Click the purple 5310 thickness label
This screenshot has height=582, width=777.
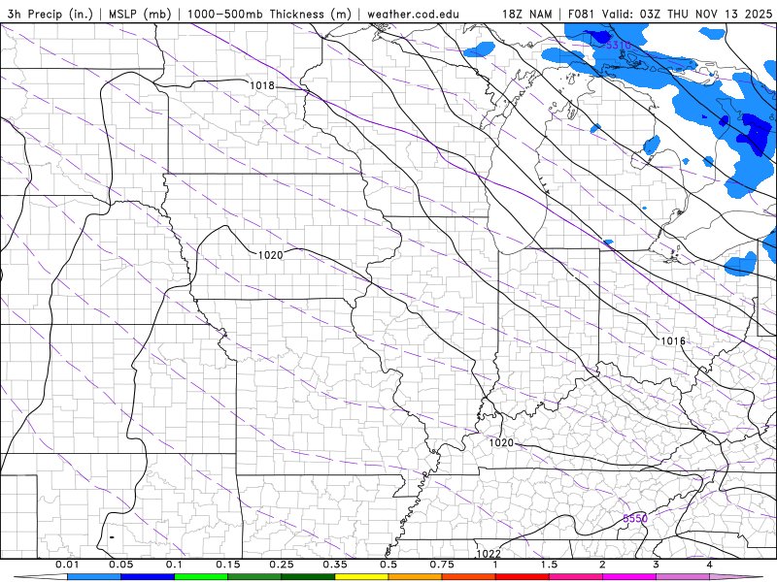coord(619,45)
